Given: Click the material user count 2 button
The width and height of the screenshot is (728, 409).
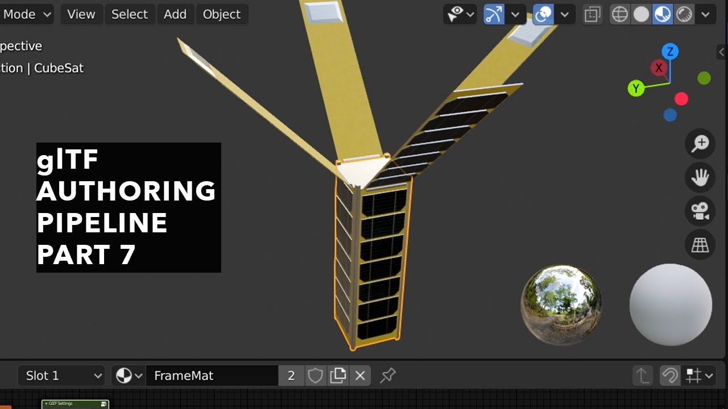Looking at the screenshot, I should coord(291,375).
